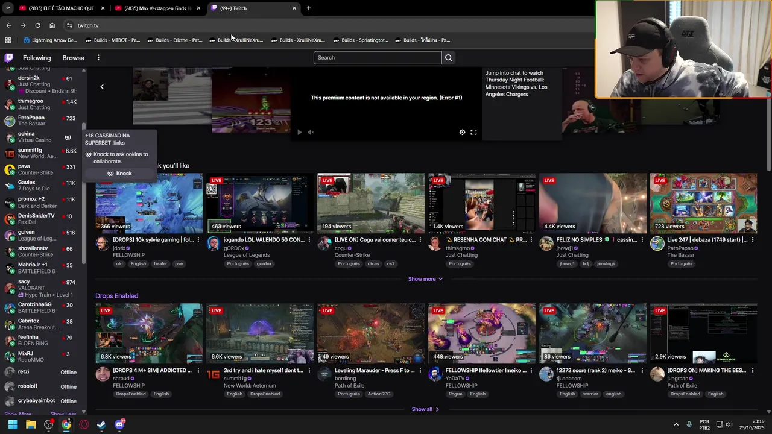The width and height of the screenshot is (772, 434).
Task: Open summit1g New World stream thumbnail
Action: 260,333
